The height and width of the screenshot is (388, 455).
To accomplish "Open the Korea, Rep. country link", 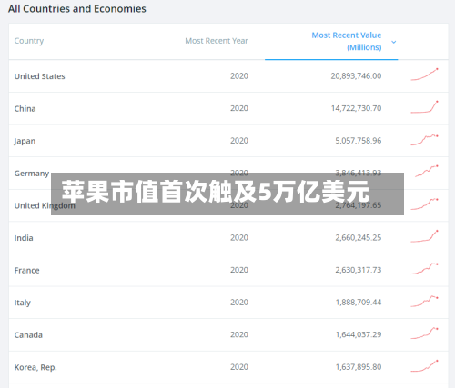I will (35, 367).
